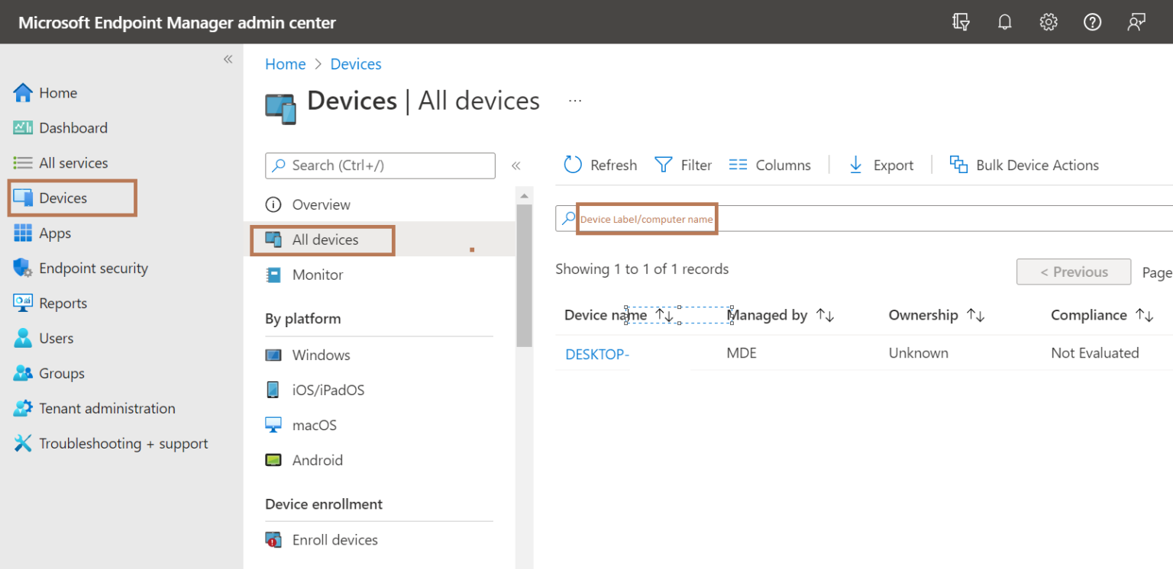
Task: Open the feedback icon in header
Action: (x=1136, y=22)
